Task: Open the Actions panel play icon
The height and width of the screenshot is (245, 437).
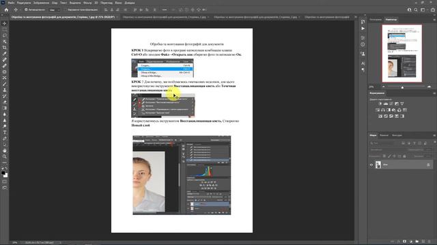Action: (x=363, y=29)
